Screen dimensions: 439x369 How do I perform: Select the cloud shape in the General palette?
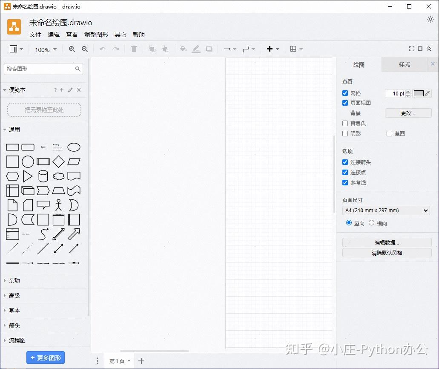pyautogui.click(x=58, y=176)
